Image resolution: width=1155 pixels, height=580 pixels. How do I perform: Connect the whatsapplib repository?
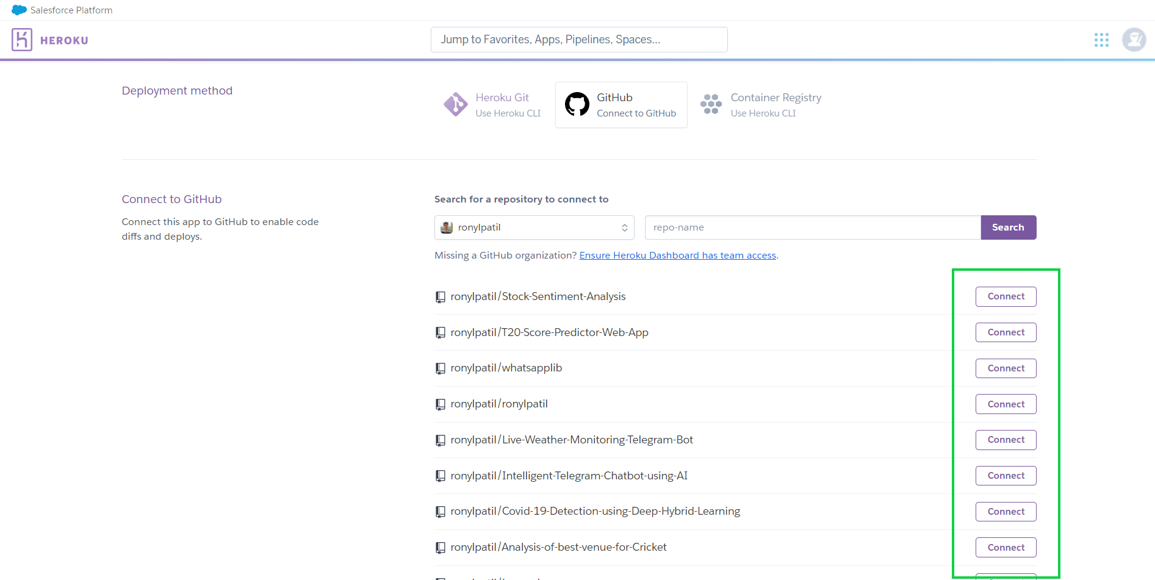pyautogui.click(x=1006, y=368)
